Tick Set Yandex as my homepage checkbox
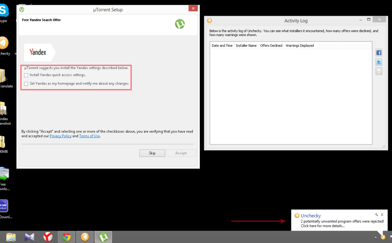The image size is (392, 243). [x=26, y=84]
